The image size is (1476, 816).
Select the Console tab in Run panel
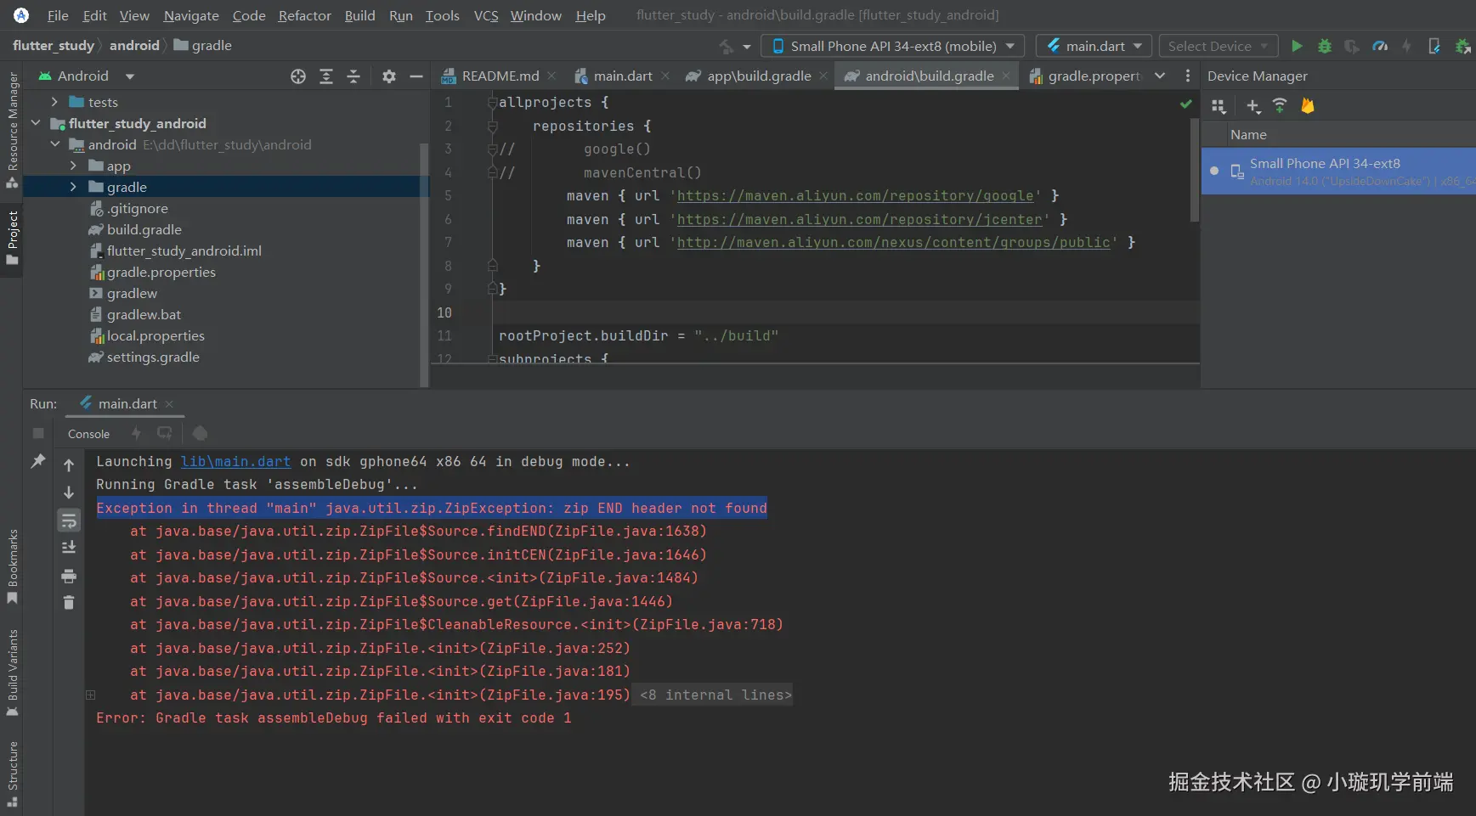(x=88, y=434)
